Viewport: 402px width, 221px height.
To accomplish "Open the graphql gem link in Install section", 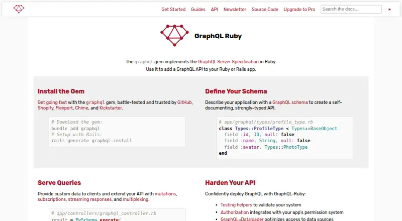I will tap(95, 102).
